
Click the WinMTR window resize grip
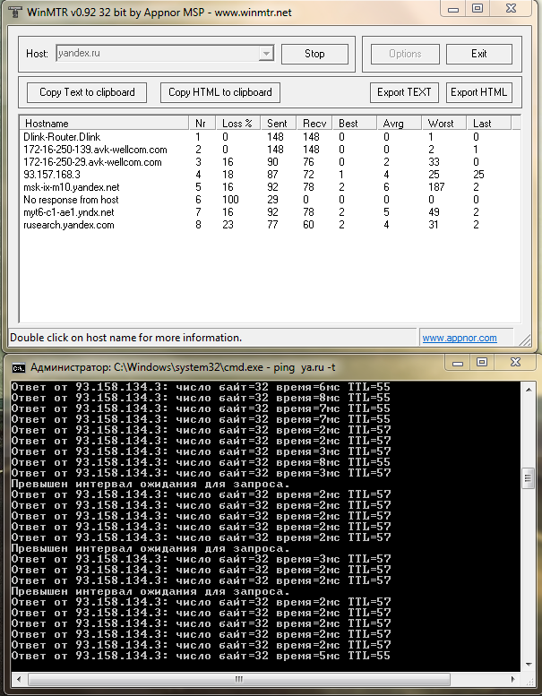pyautogui.click(x=524, y=339)
